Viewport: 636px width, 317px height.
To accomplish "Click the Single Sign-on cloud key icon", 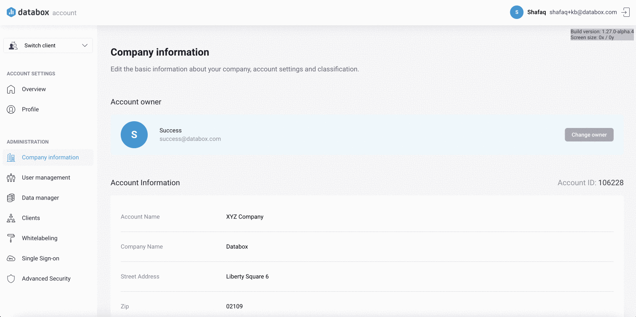I will tap(11, 258).
